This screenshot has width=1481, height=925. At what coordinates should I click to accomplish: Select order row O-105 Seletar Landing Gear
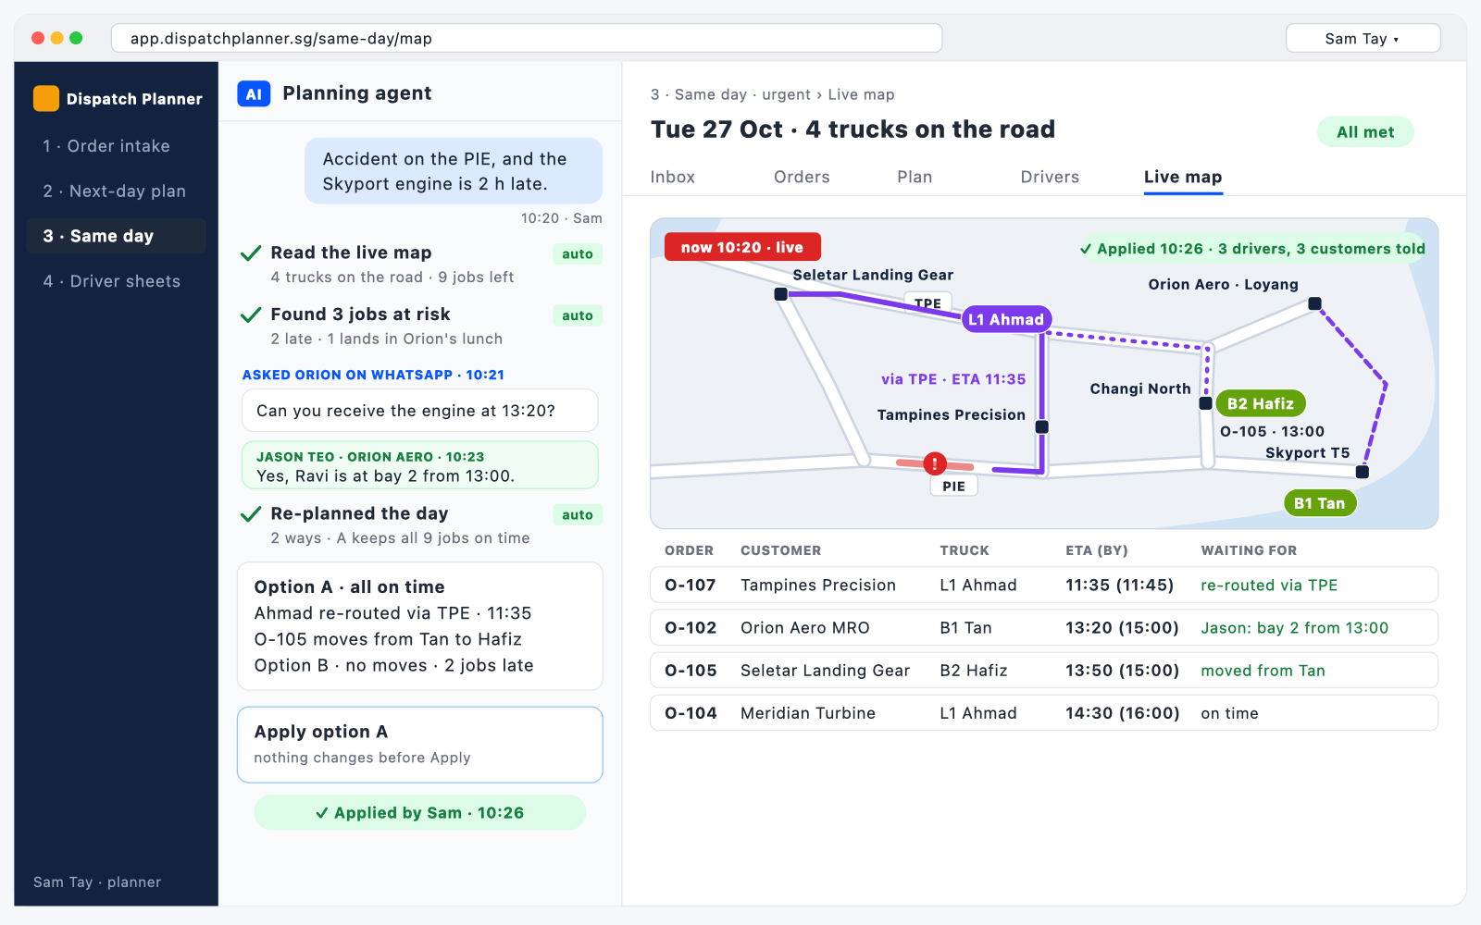pyautogui.click(x=1044, y=670)
